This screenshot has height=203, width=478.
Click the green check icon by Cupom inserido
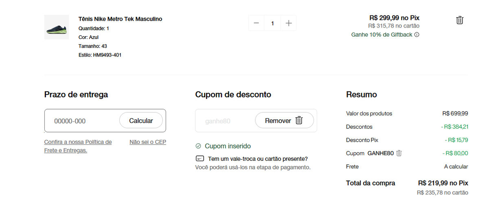click(198, 146)
